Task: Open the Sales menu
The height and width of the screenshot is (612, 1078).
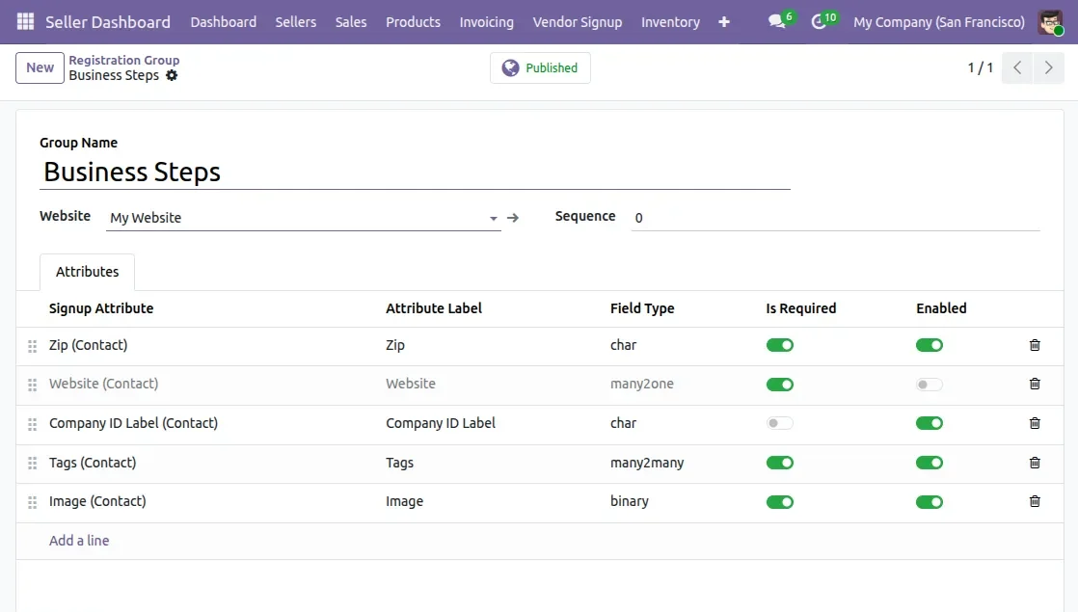Action: (x=351, y=22)
